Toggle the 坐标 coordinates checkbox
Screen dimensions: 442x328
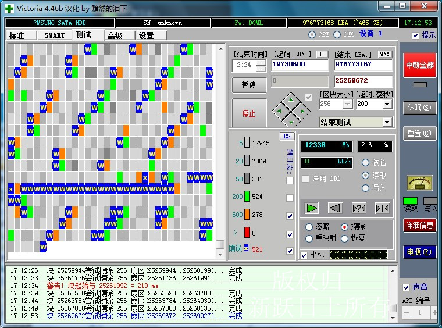pyautogui.click(x=304, y=255)
